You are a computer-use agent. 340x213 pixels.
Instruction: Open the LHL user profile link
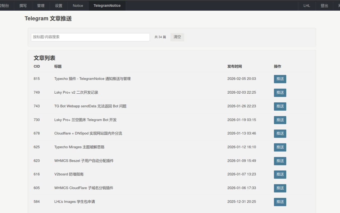click(x=307, y=6)
